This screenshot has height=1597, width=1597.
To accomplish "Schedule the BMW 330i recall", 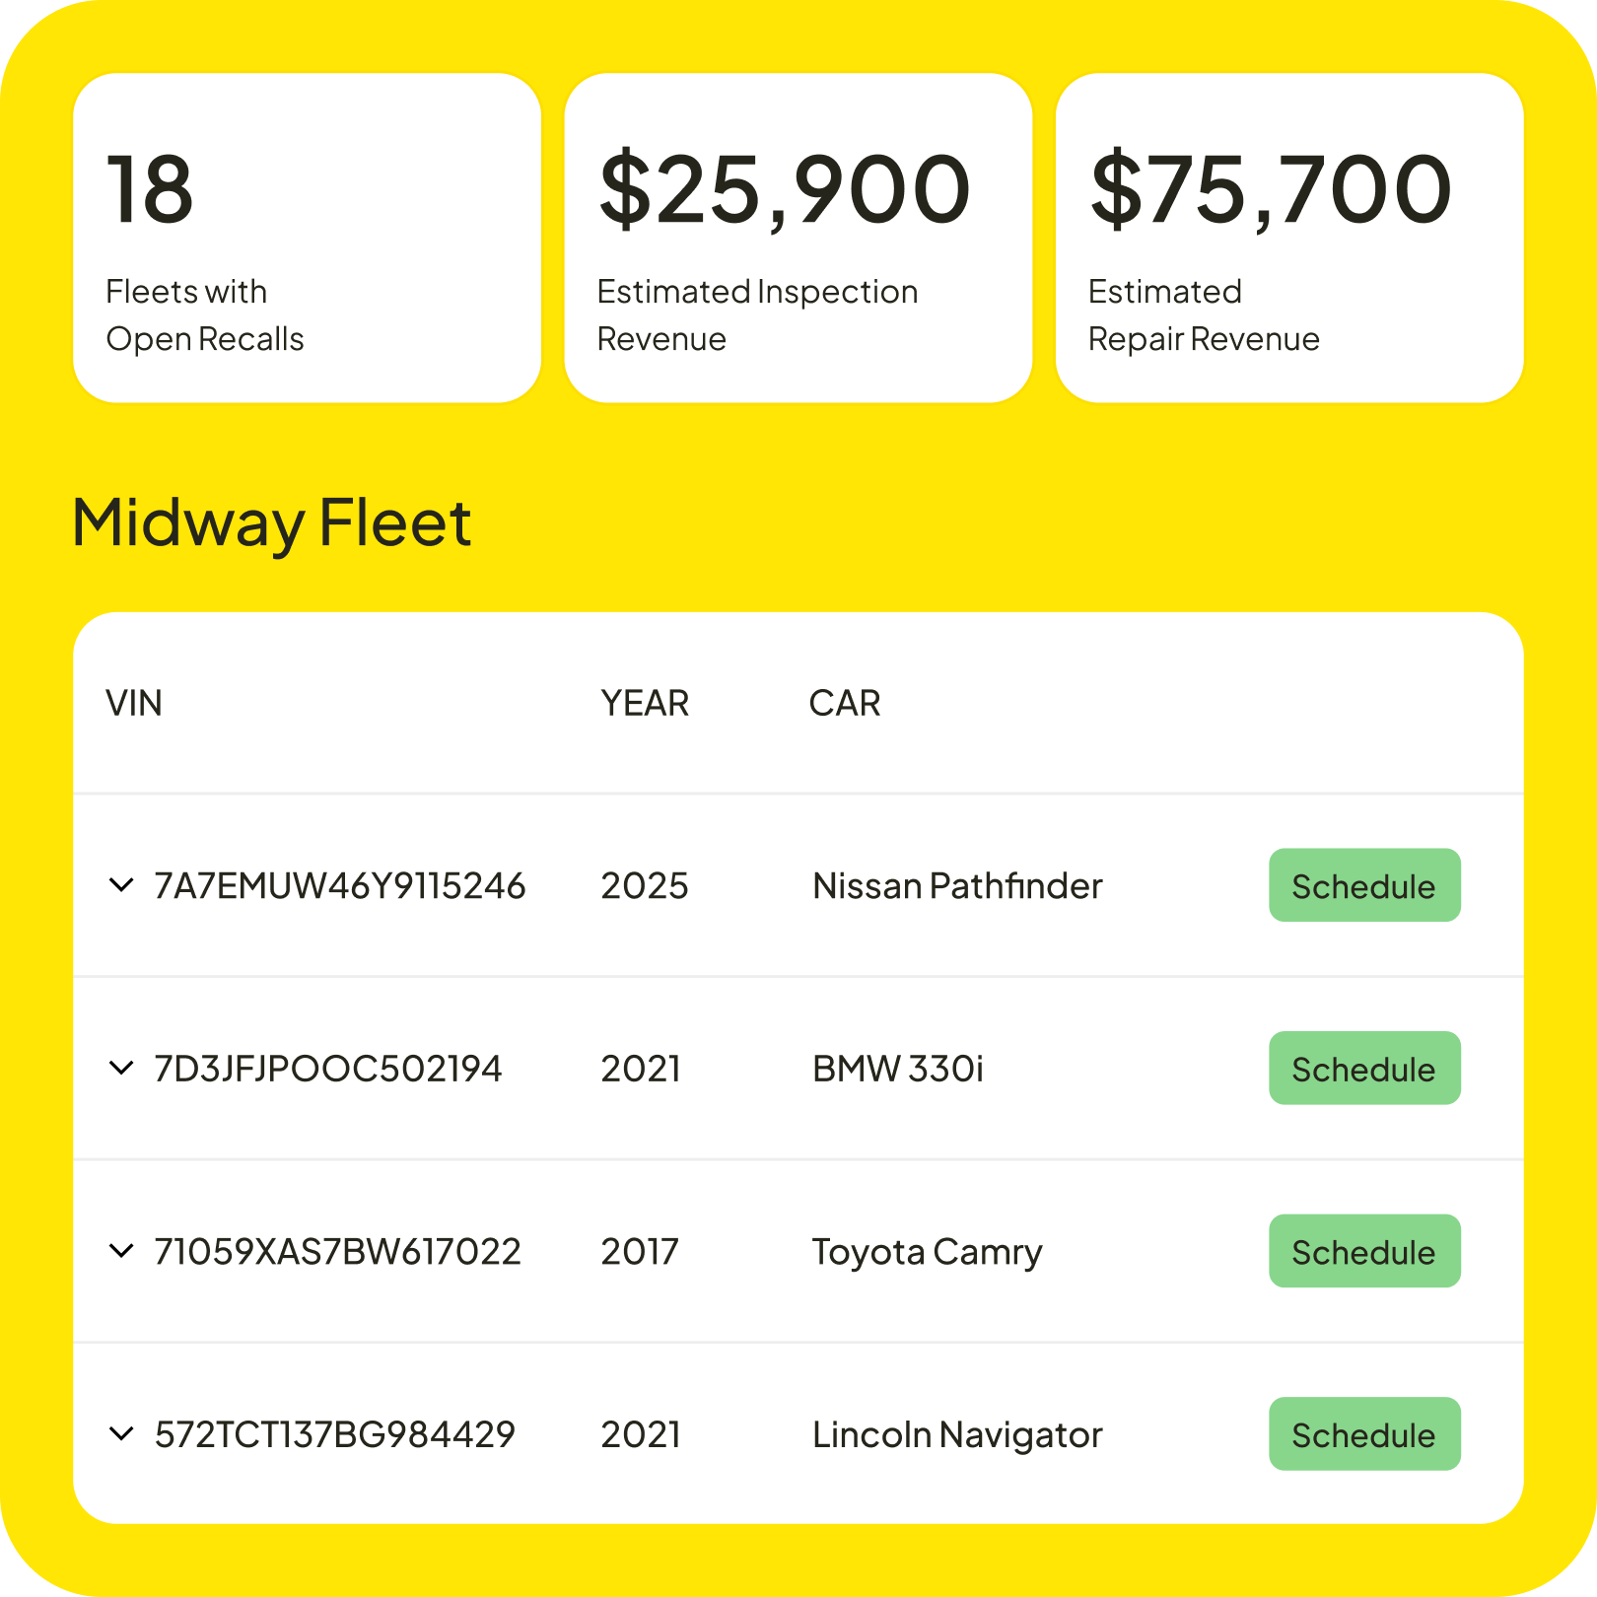I will (x=1363, y=1068).
